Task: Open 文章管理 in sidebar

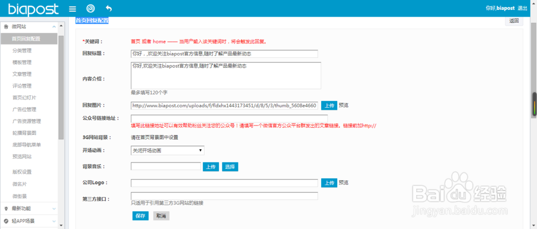Action: click(x=22, y=74)
